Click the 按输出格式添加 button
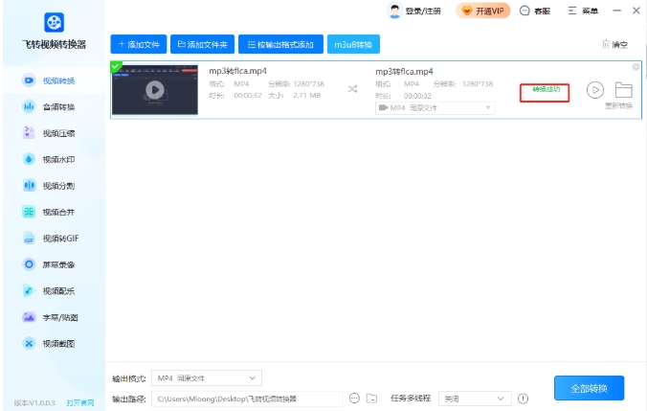This screenshot has height=411, width=647. tap(281, 44)
